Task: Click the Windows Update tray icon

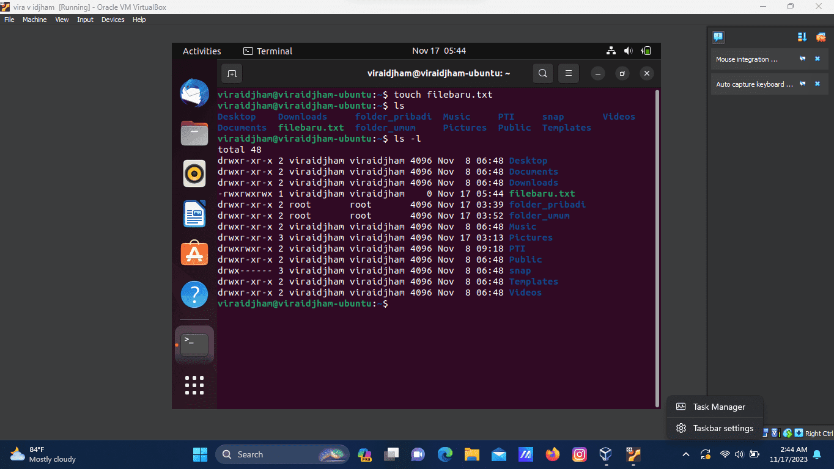Action: (x=706, y=454)
